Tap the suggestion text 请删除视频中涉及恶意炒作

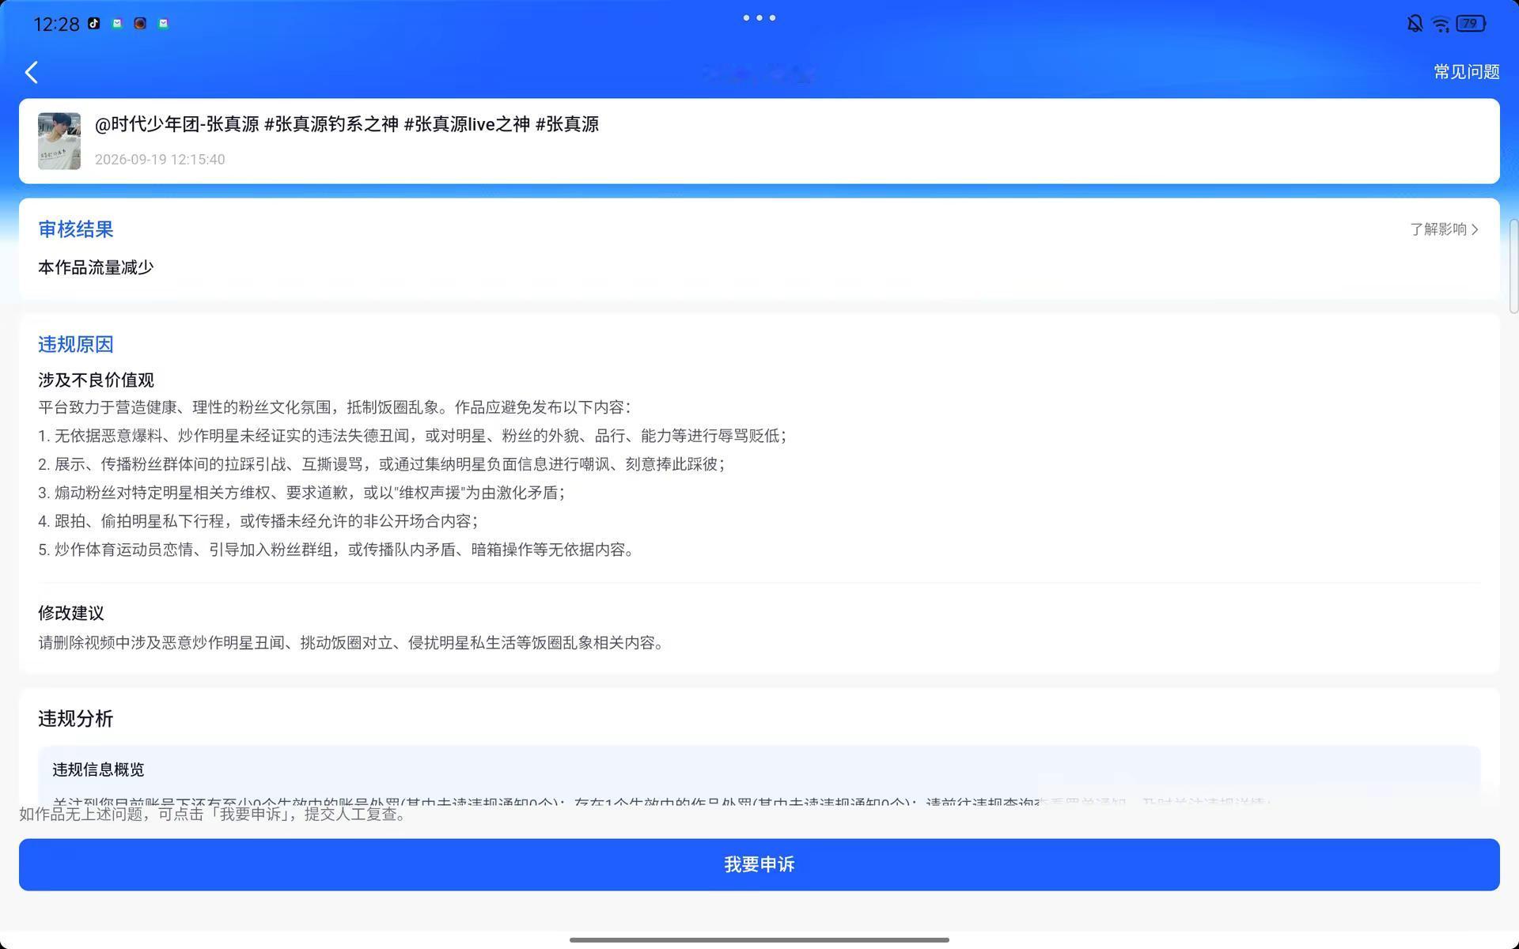352,643
